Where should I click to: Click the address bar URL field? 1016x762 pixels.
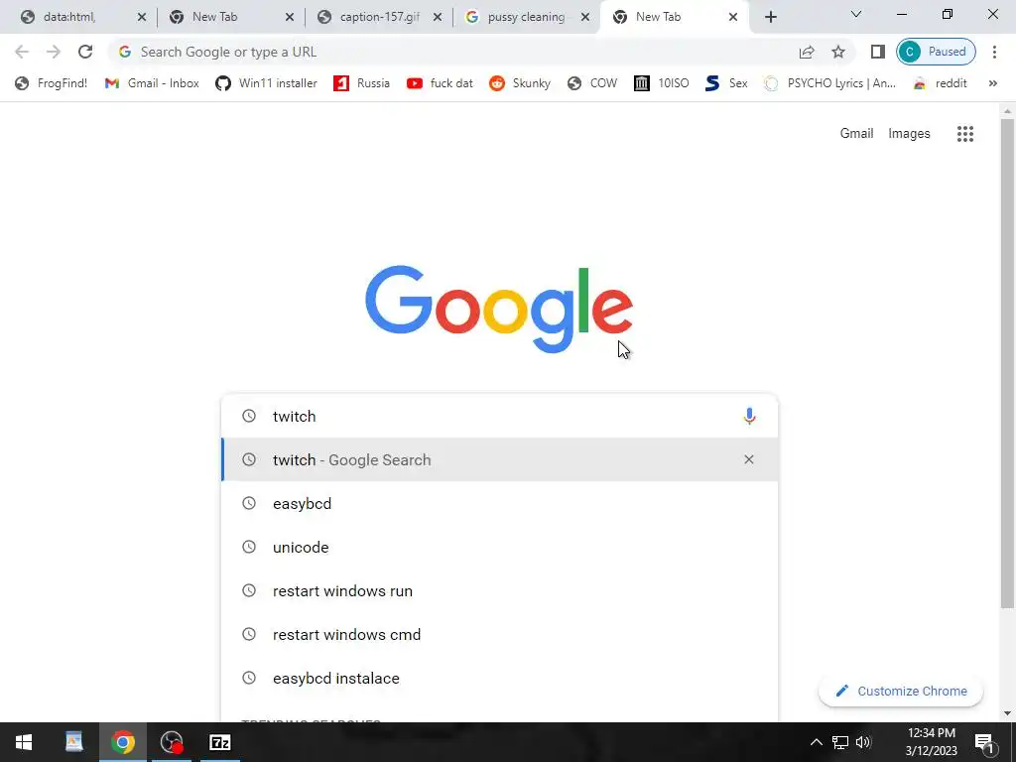(453, 52)
